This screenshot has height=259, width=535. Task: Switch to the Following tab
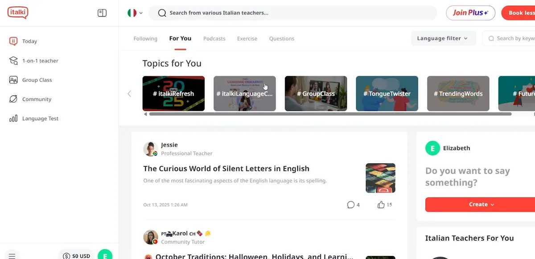point(145,39)
